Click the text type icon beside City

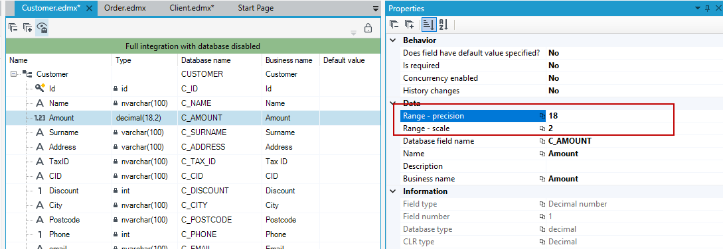click(40, 205)
